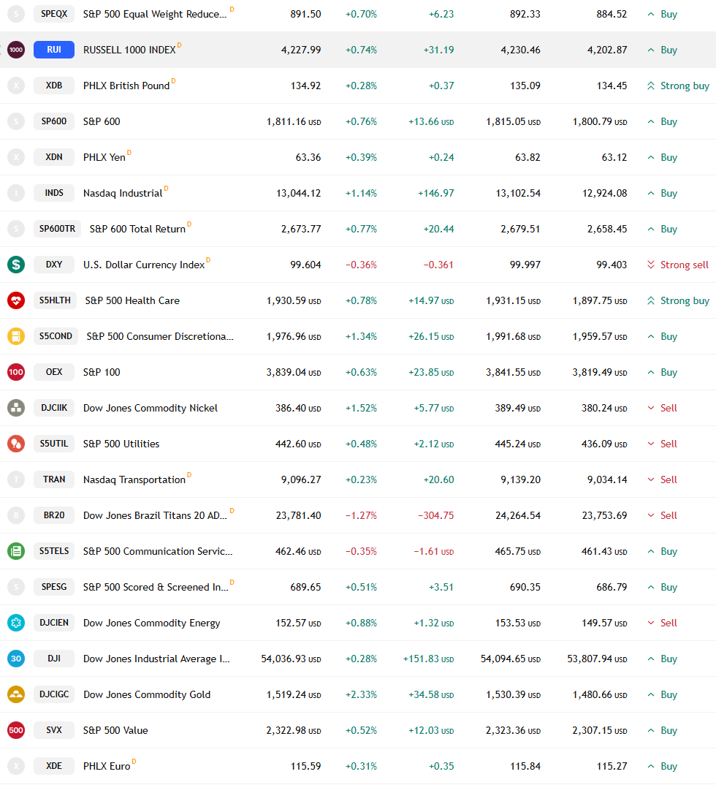The image size is (716, 785).
Task: Click the XDE placeholder logo icon
Action: [x=16, y=766]
